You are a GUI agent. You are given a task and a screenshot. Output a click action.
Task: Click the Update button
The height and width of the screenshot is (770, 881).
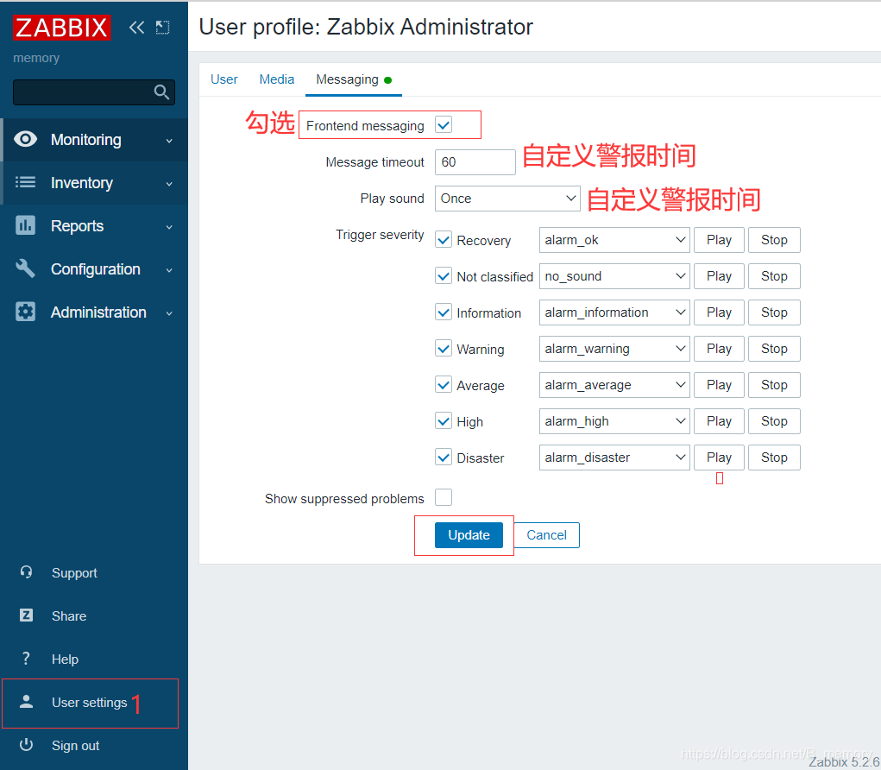coord(469,535)
